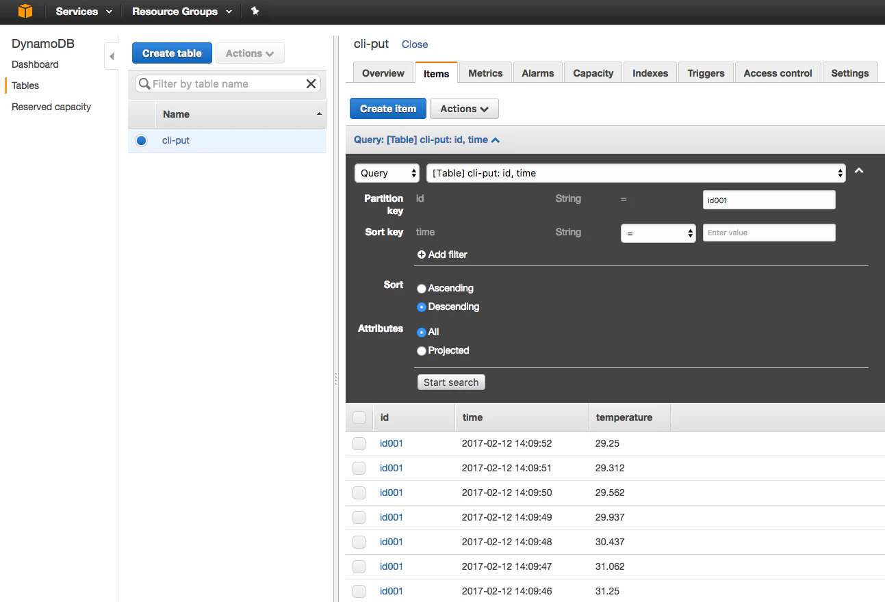This screenshot has width=885, height=602.
Task: Switch to the Metrics tab
Action: click(x=485, y=73)
